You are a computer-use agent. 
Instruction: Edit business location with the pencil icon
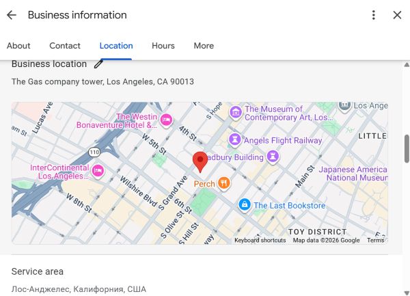coord(98,64)
